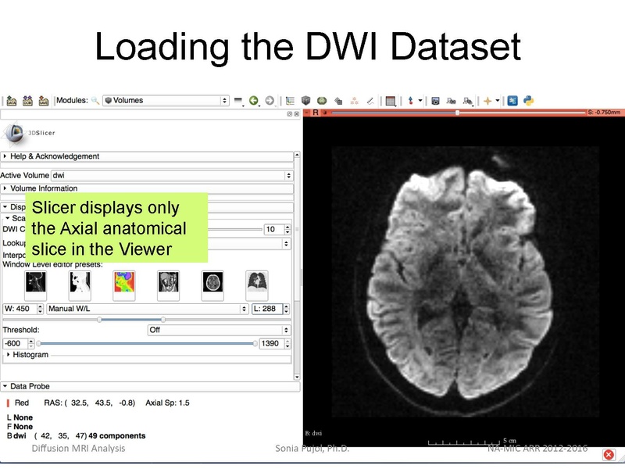Navigate forward using the right arrow icon

[x=270, y=98]
